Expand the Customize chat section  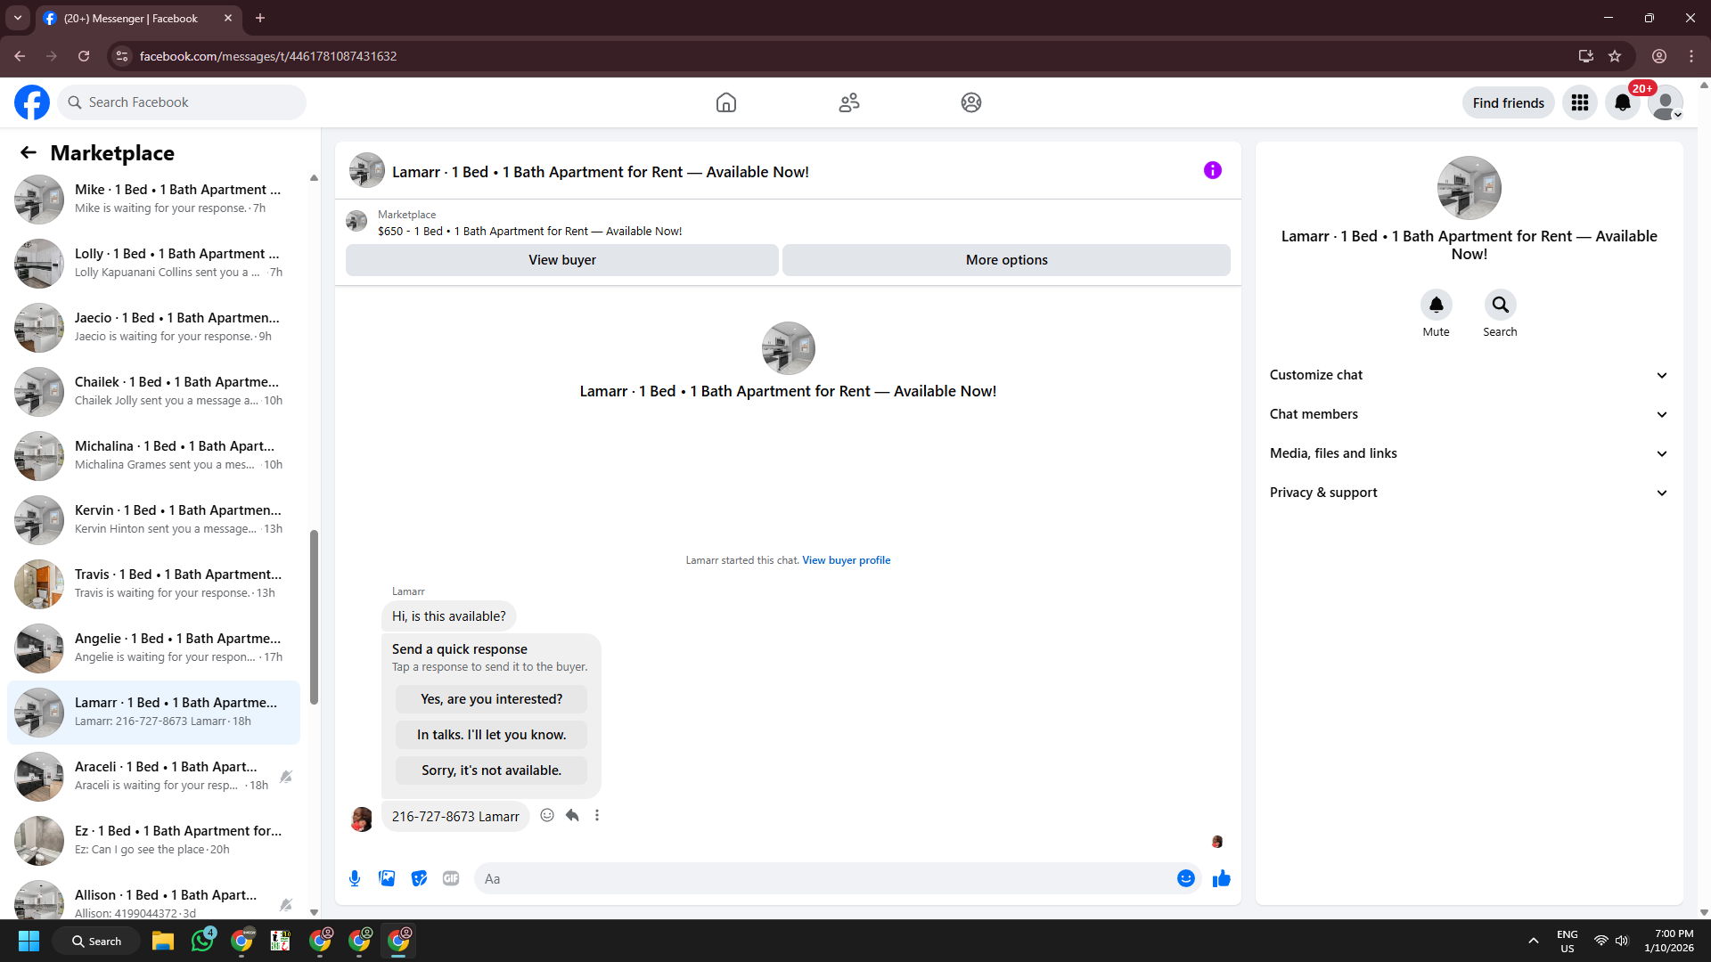[x=1468, y=375]
